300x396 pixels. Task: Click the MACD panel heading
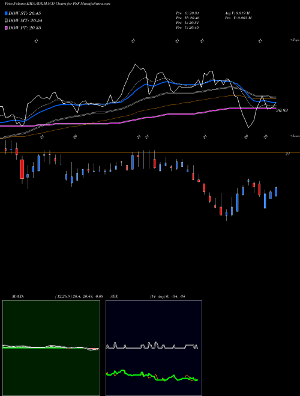tap(18, 296)
